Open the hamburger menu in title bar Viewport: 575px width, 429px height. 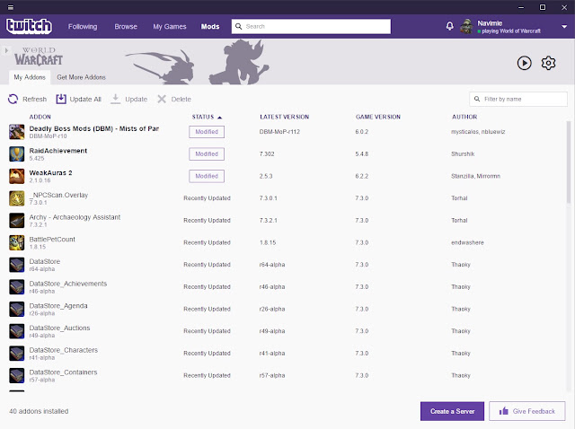pos(10,7)
